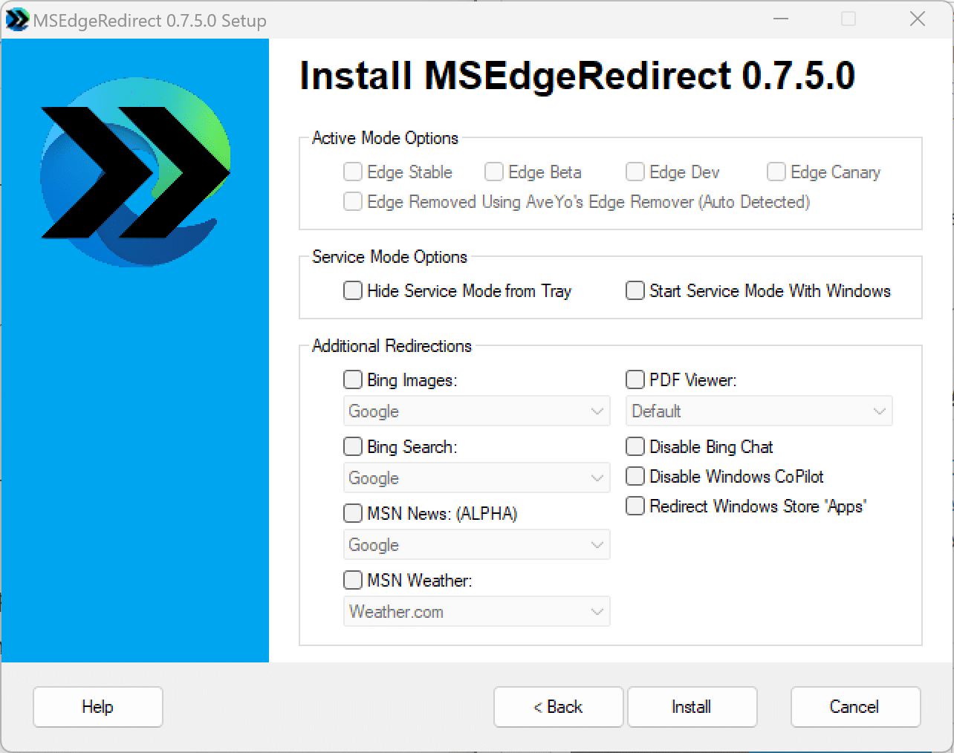Click the Help button

[x=97, y=707]
